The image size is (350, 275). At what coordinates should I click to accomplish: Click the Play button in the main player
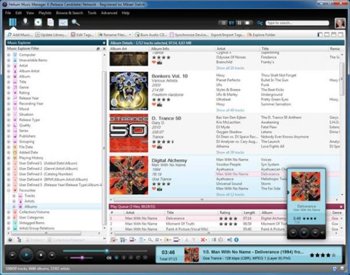click(26, 255)
